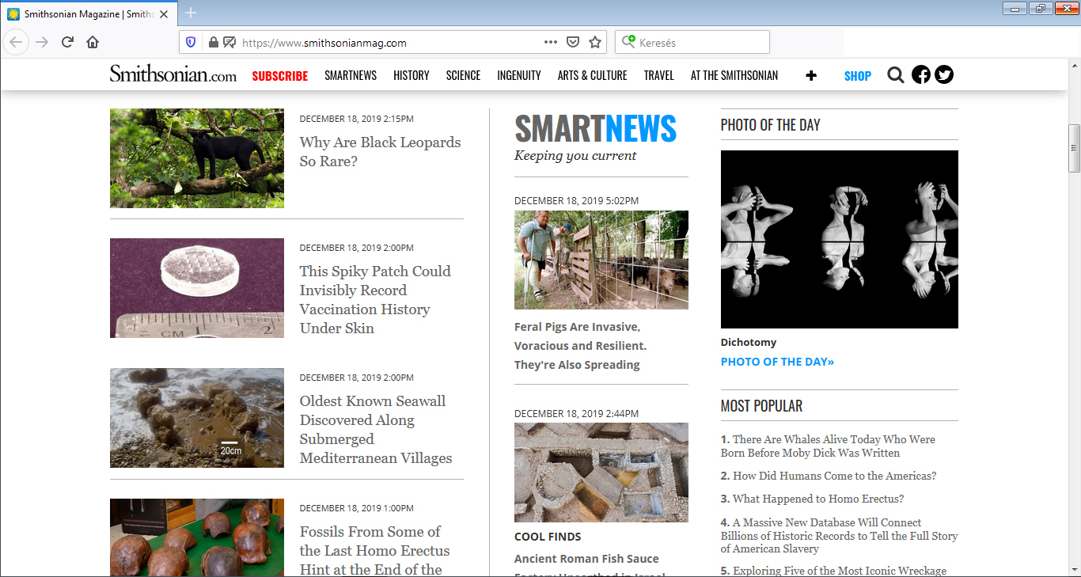Save page to Pocket icon

pyautogui.click(x=573, y=42)
